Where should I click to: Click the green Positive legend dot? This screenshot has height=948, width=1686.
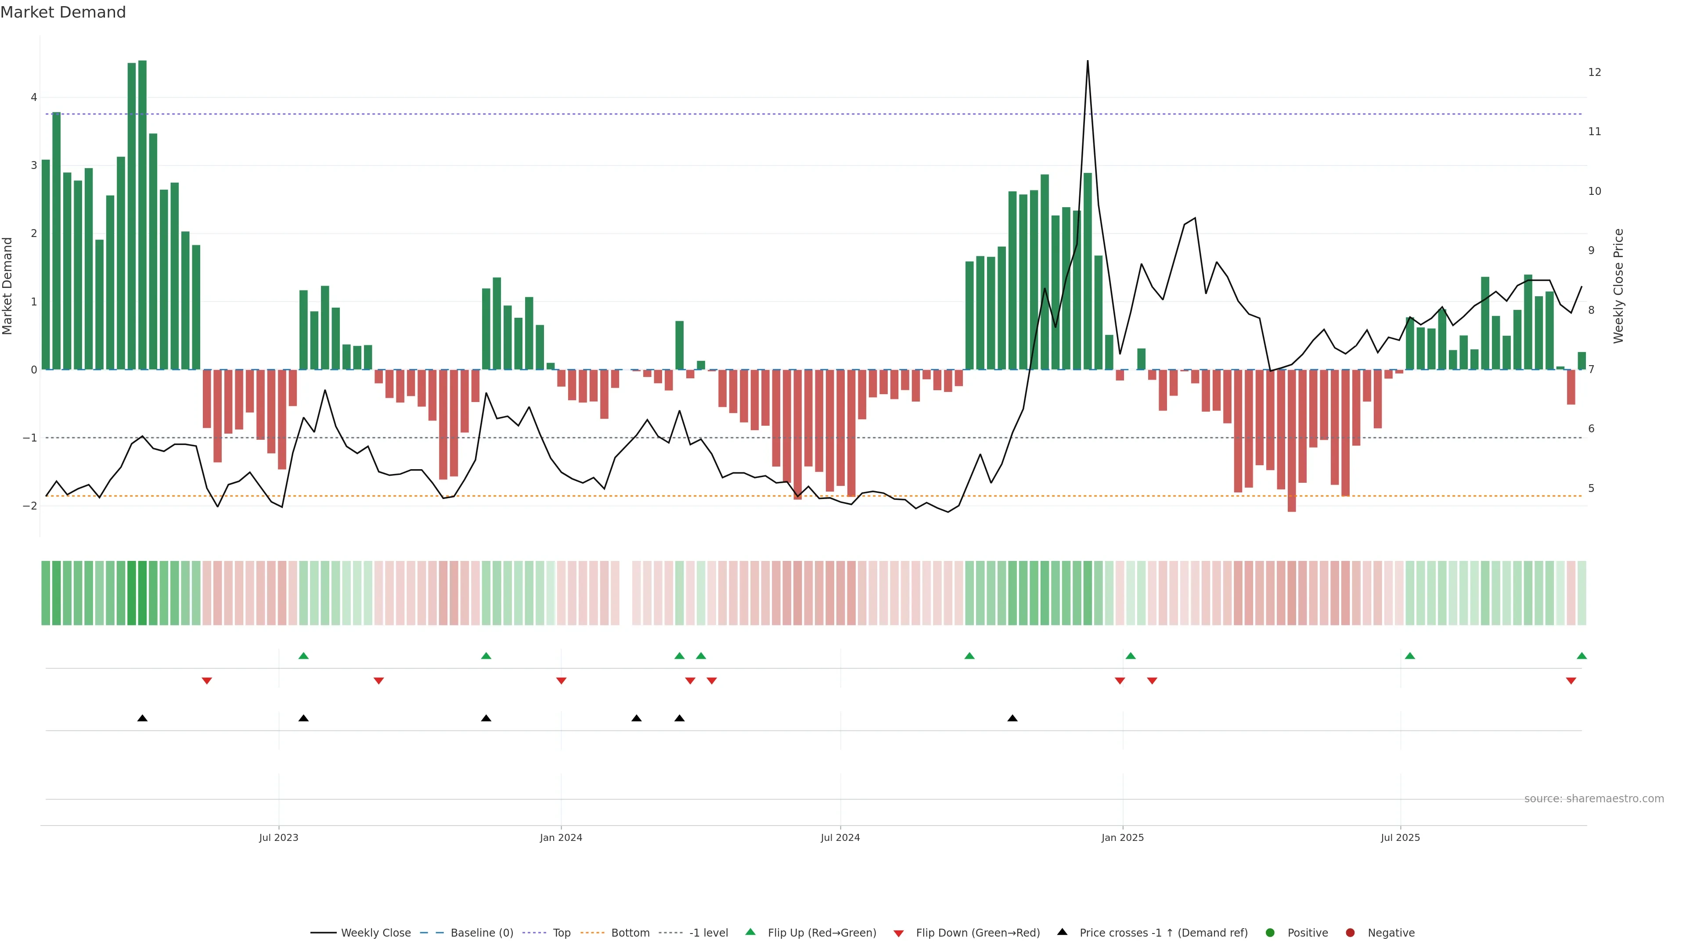point(1270,932)
